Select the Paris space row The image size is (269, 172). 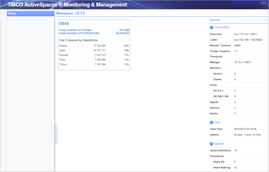point(94,60)
